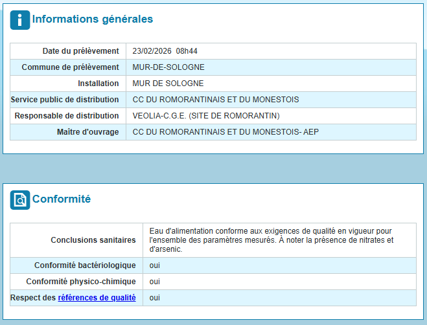Image resolution: width=427 pixels, height=325 pixels.
Task: Click the Commune de prélèvement label
Action: coord(70,67)
